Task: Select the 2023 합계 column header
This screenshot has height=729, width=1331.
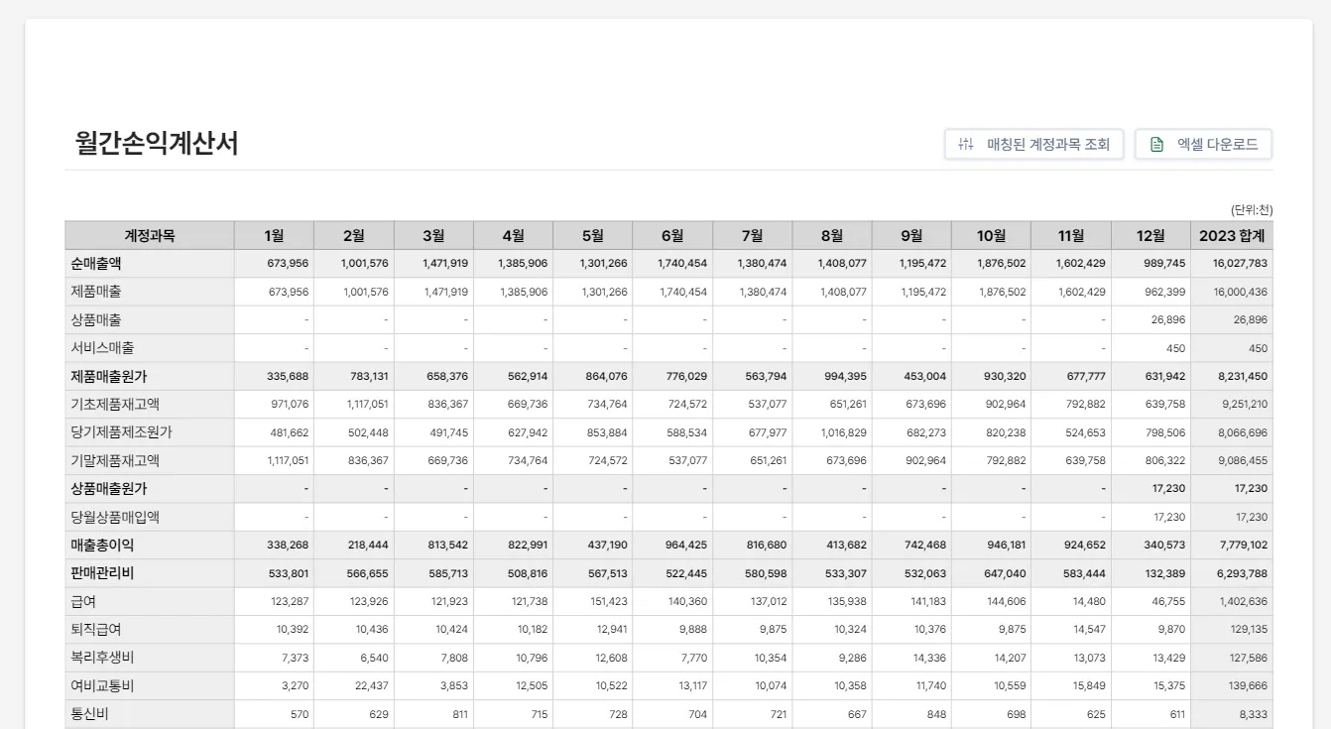Action: 1231,236
